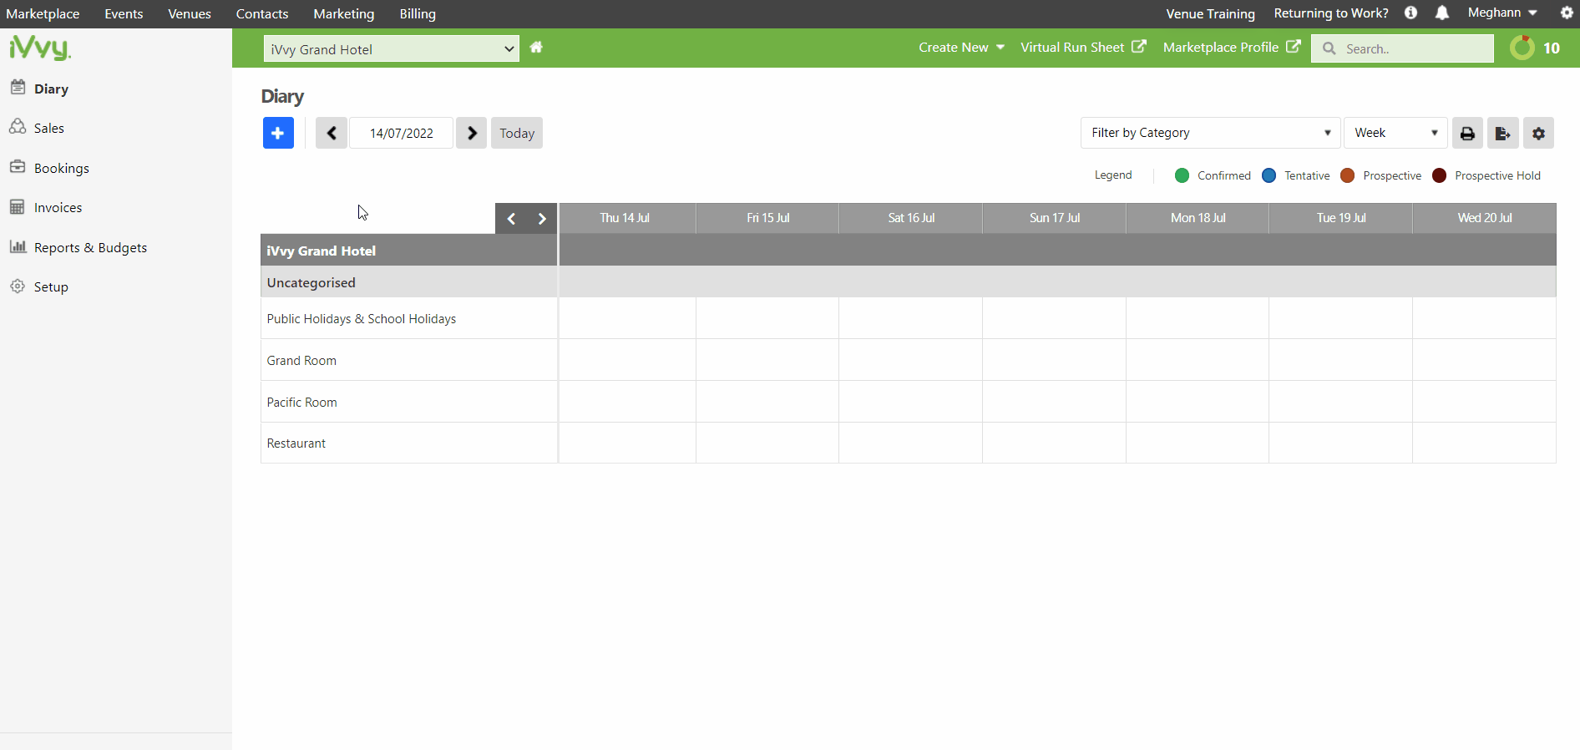This screenshot has height=750, width=1580.
Task: Open Events in top navigation
Action: point(124,13)
